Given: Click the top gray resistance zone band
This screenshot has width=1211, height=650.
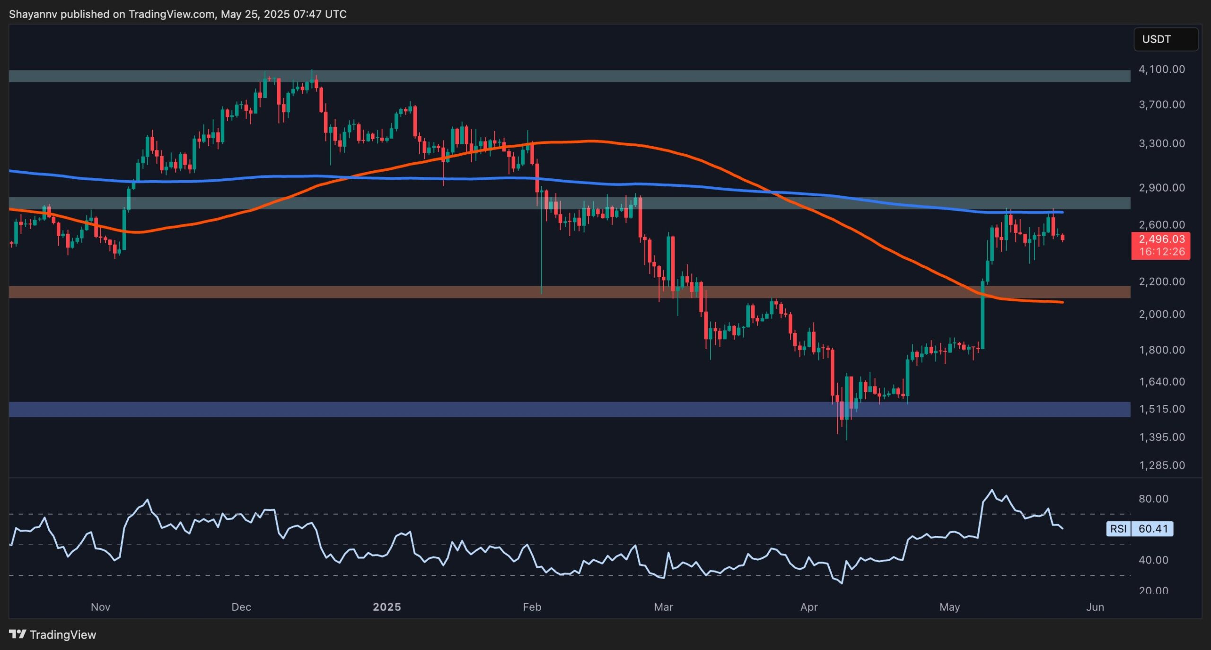Looking at the screenshot, I should tap(568, 76).
